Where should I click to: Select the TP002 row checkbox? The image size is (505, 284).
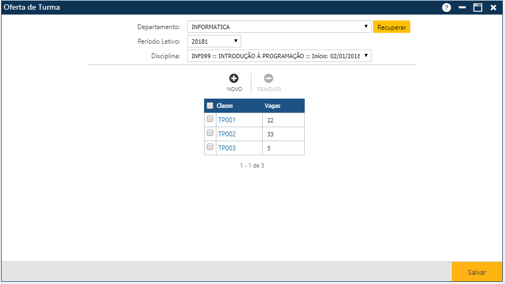click(x=210, y=133)
